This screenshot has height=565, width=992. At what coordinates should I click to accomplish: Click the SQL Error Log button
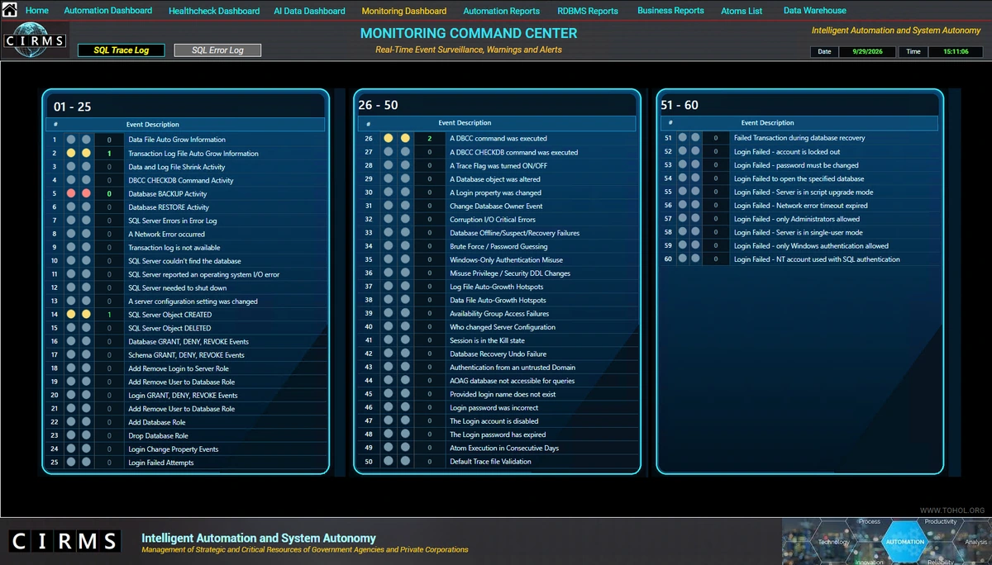click(x=217, y=50)
